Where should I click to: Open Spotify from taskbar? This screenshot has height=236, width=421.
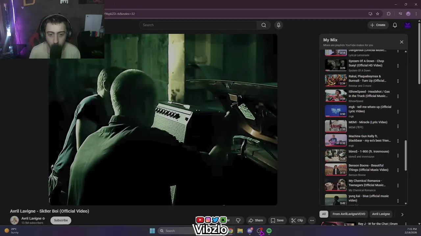[x=269, y=231]
